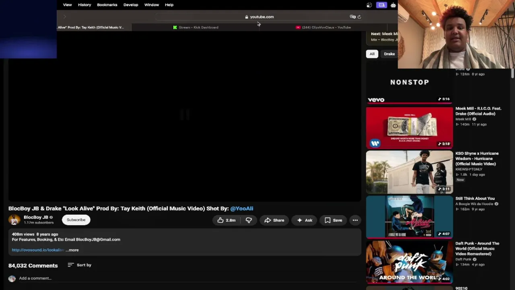515x290 pixels.
Task: Switch to Stream - Kick Dashboard tab
Action: point(196,27)
